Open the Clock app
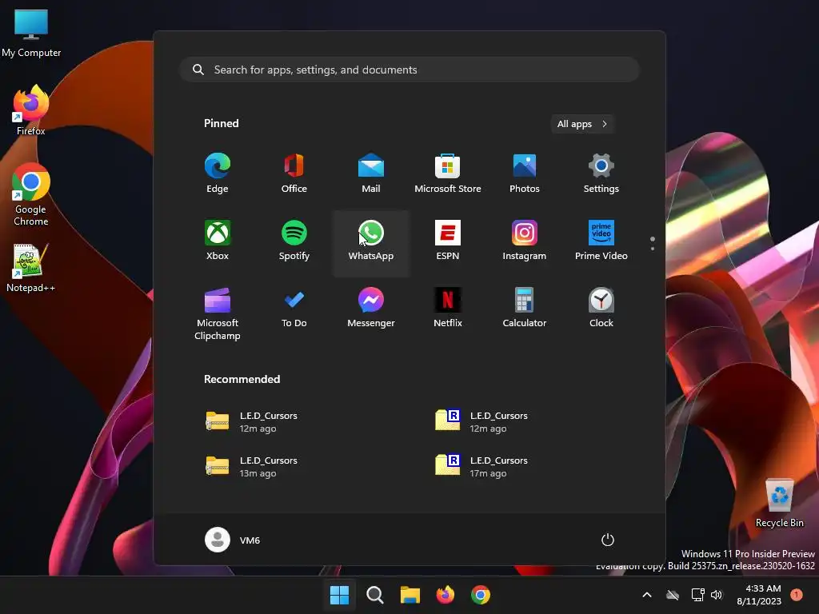Screen dimensions: 819x614 (x=601, y=308)
